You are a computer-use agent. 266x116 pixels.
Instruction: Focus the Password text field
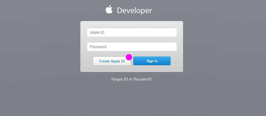pyautogui.click(x=132, y=46)
